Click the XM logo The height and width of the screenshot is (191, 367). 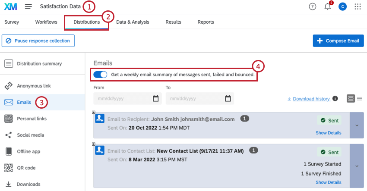(10, 6)
